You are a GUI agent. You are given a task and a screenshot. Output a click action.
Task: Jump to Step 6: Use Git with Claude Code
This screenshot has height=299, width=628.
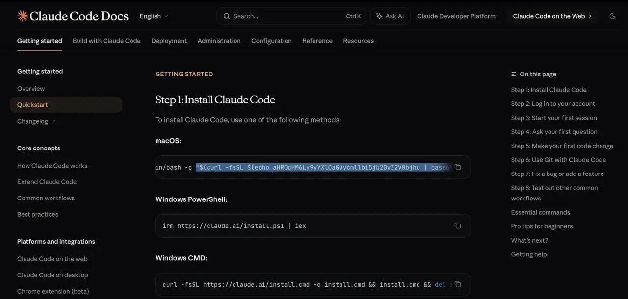tap(558, 160)
